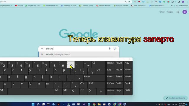Image resolution: width=189 pixels, height=106 pixels.
Task: Open File Explorer from the taskbar
Action: pyautogui.click(x=99, y=104)
